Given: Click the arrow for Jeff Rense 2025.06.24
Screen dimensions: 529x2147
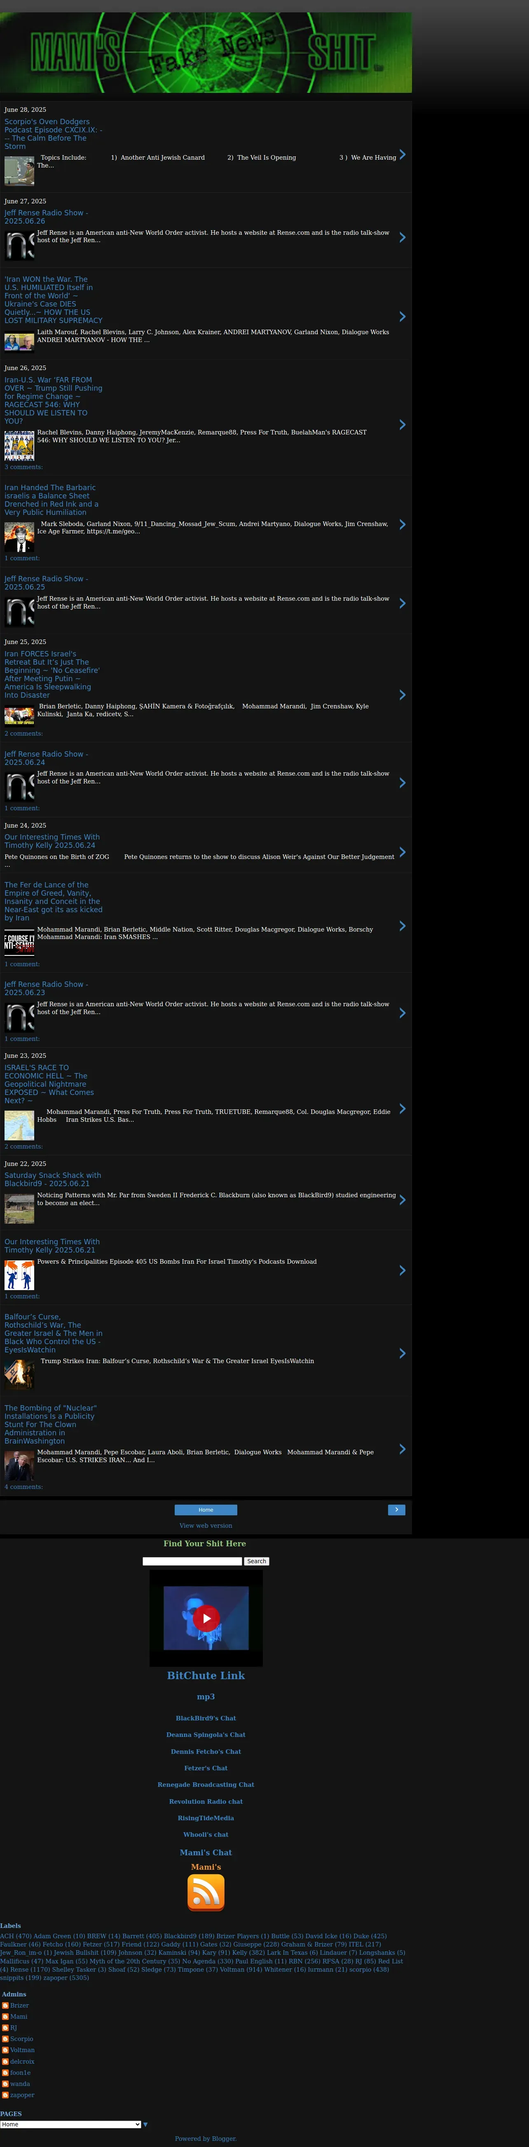Looking at the screenshot, I should click(x=403, y=783).
